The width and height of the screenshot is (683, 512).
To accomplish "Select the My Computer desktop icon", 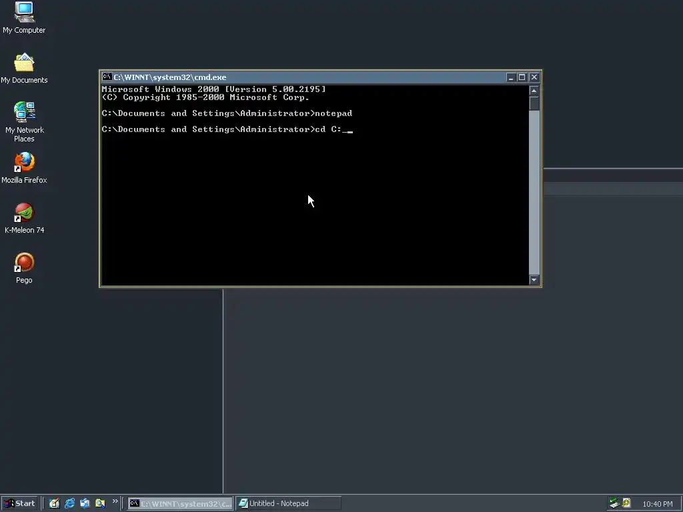I will click(x=24, y=17).
